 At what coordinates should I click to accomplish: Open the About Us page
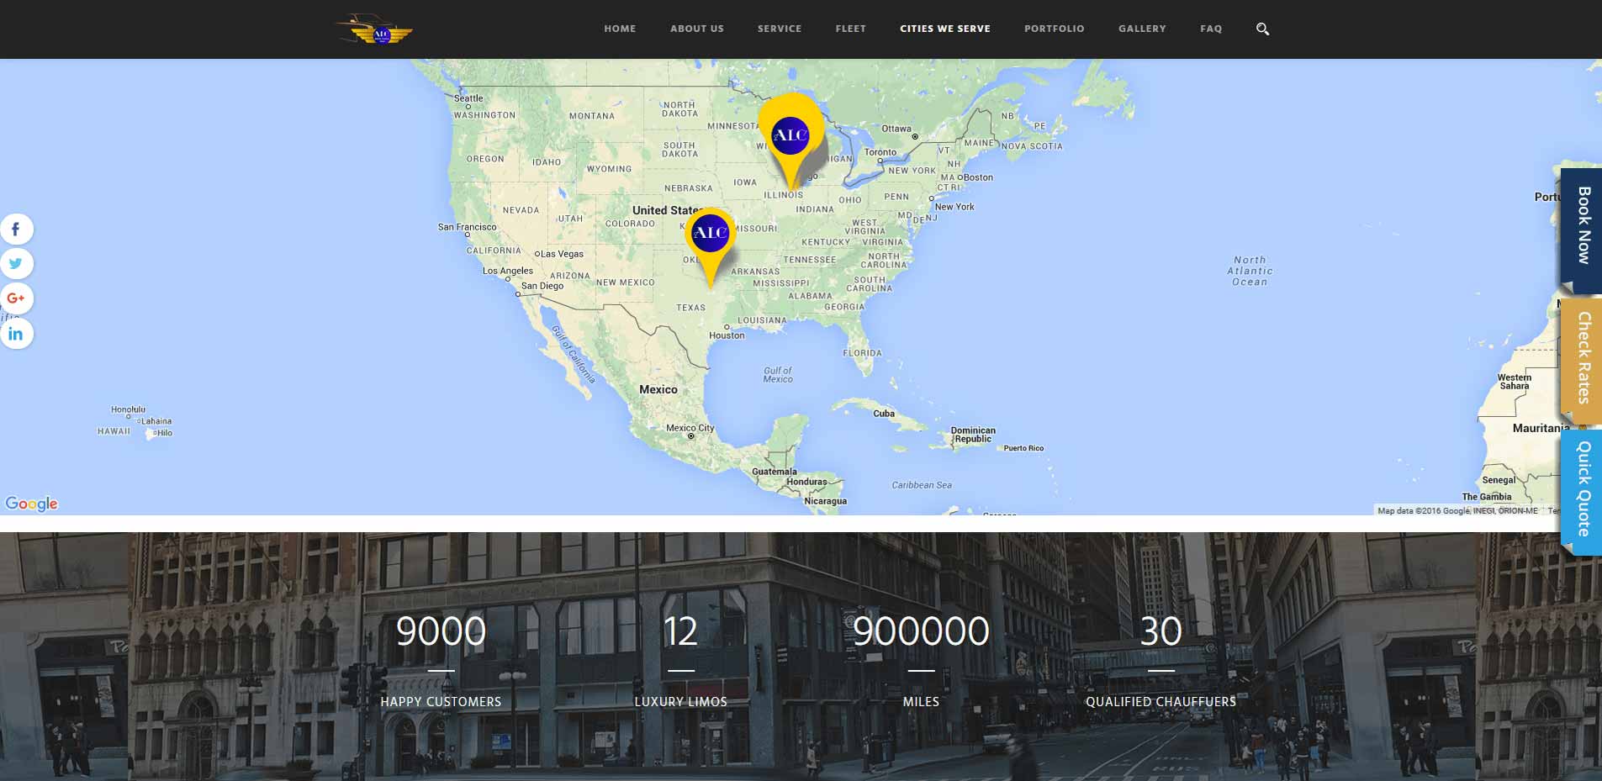coord(697,29)
